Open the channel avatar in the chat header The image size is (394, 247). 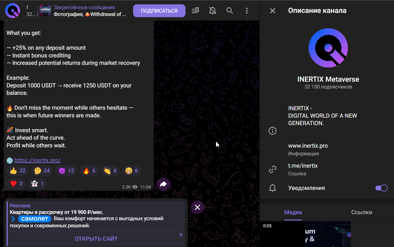click(13, 11)
